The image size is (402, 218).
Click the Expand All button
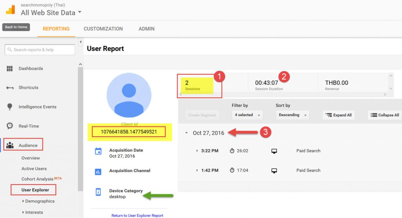(339, 115)
